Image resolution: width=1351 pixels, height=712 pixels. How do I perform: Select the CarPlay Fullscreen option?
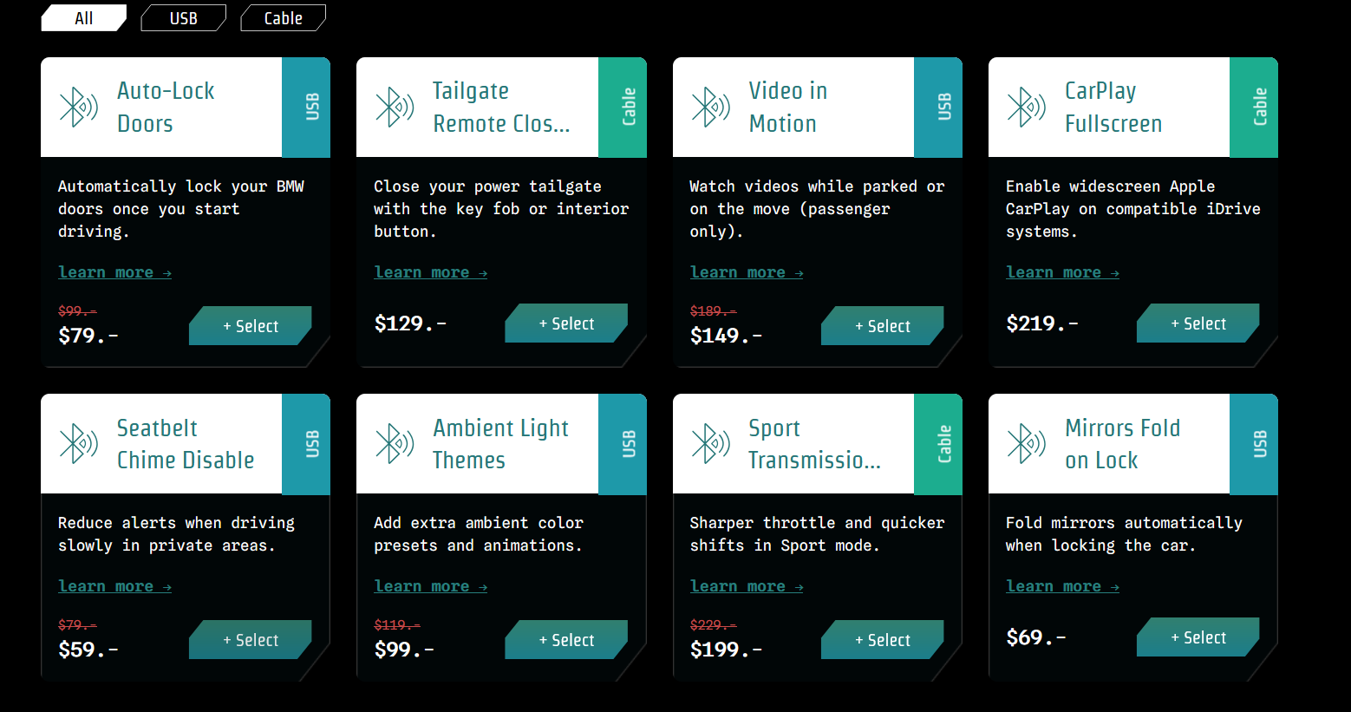(1198, 323)
